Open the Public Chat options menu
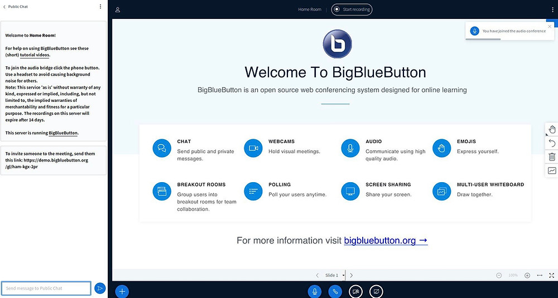Viewport: 558px width, 298px height. (100, 6)
